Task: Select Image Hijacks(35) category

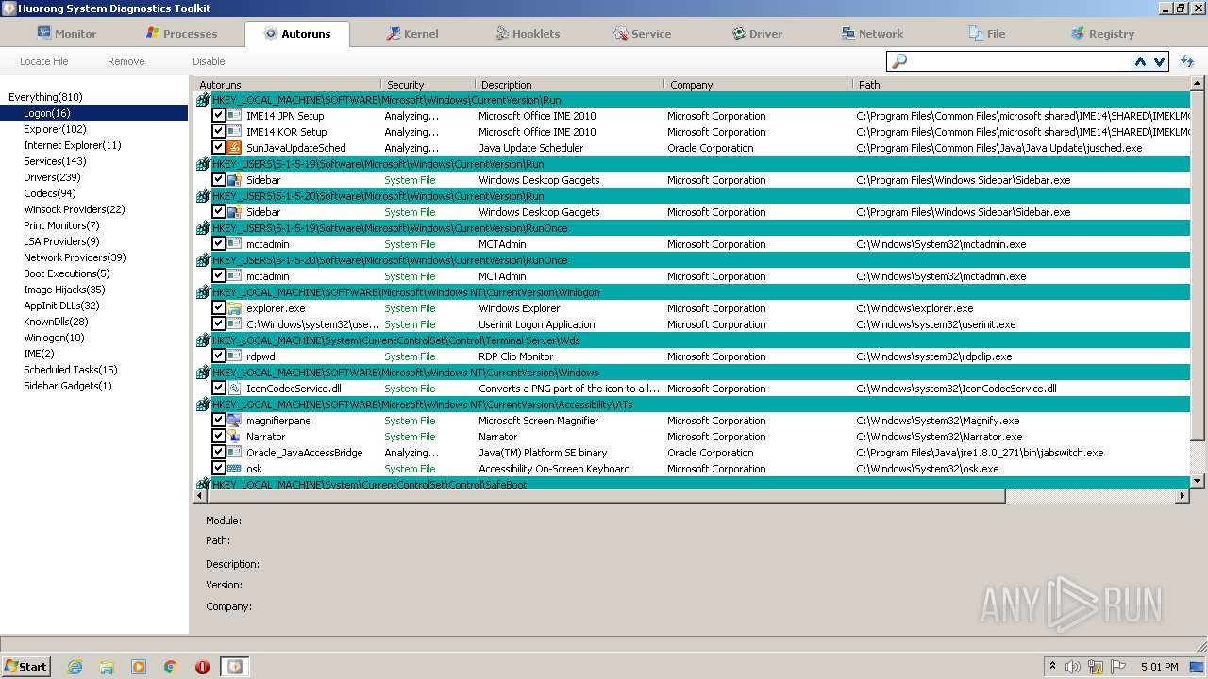Action: point(64,290)
